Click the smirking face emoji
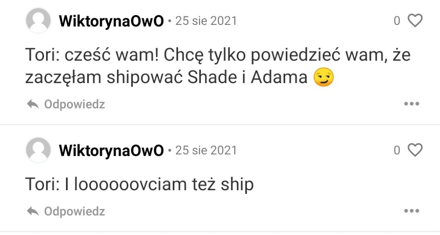Viewport: 440px width, 235px height. 323,78
